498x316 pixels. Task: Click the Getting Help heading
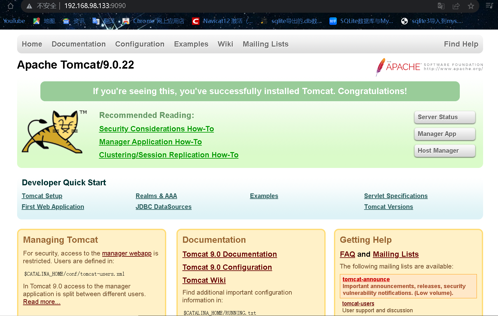pyautogui.click(x=366, y=240)
